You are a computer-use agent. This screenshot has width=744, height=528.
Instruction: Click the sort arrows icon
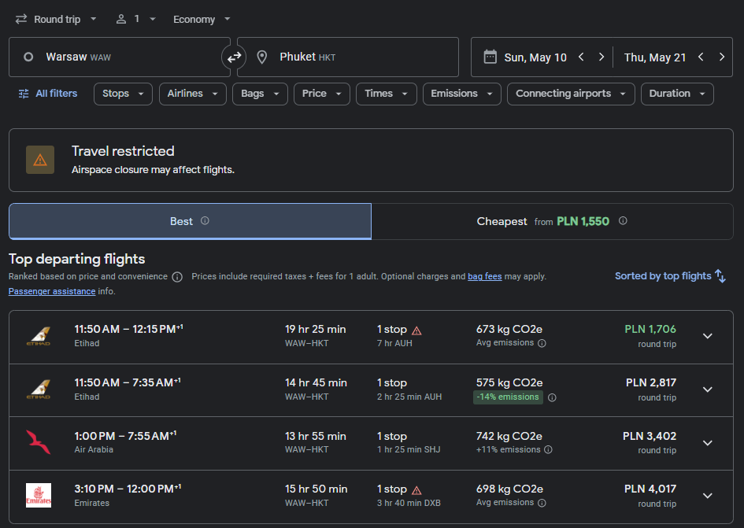720,276
